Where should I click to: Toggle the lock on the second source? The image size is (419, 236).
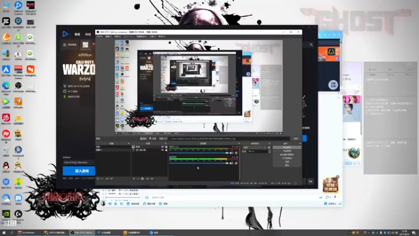[x=166, y=150]
